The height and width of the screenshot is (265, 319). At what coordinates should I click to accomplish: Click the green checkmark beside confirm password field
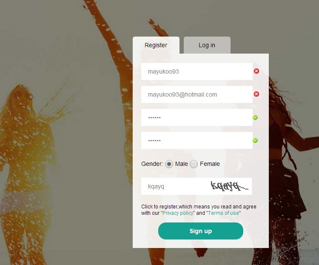click(x=255, y=140)
